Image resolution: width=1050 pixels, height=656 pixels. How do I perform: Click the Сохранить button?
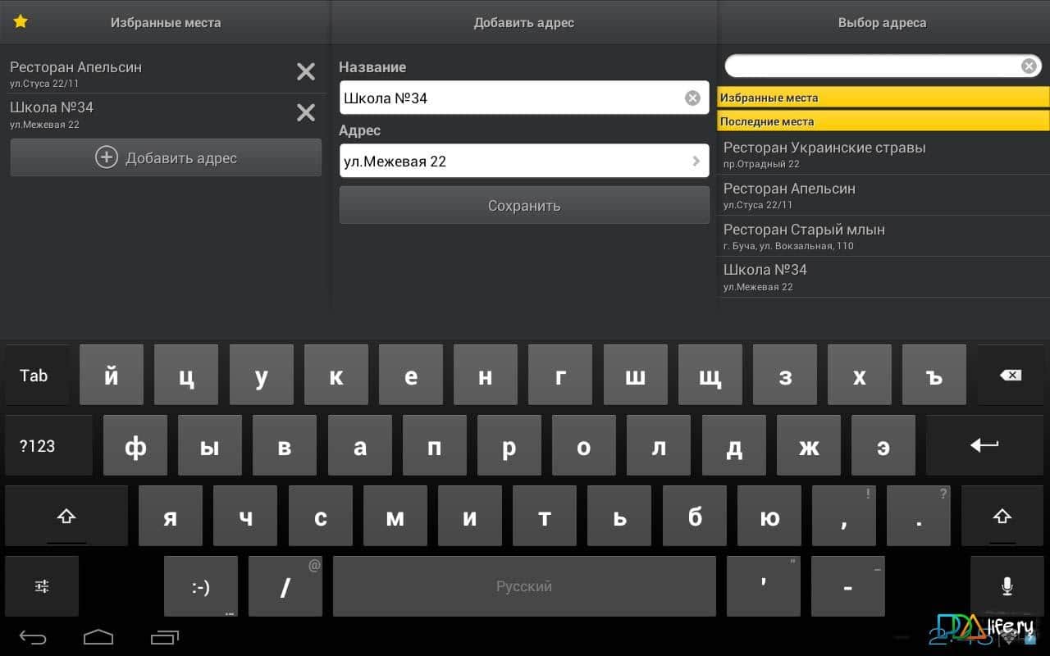pyautogui.click(x=523, y=206)
